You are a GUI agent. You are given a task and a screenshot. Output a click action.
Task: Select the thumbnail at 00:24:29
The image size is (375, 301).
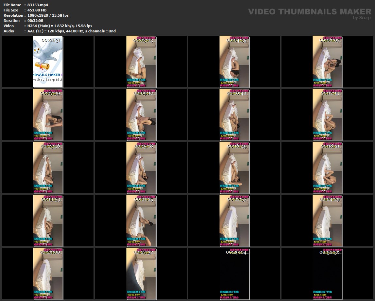click(x=328, y=221)
